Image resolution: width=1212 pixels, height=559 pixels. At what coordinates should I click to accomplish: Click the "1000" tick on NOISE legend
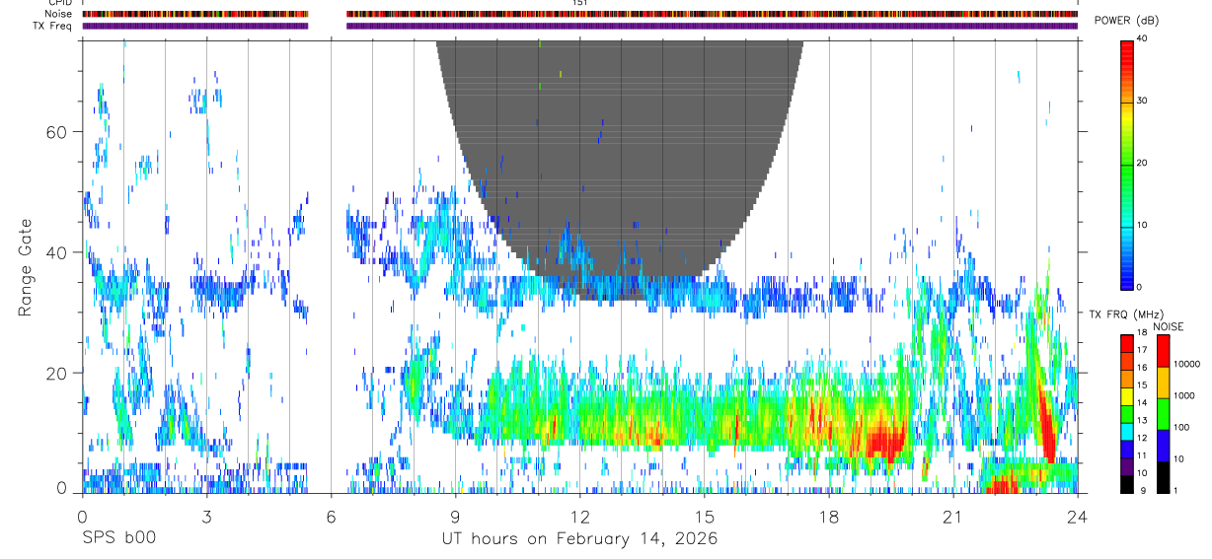[x=1185, y=396]
